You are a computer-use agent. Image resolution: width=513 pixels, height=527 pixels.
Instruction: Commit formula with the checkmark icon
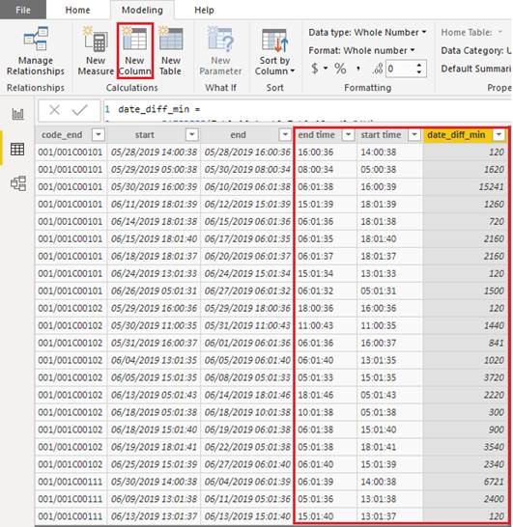(80, 110)
